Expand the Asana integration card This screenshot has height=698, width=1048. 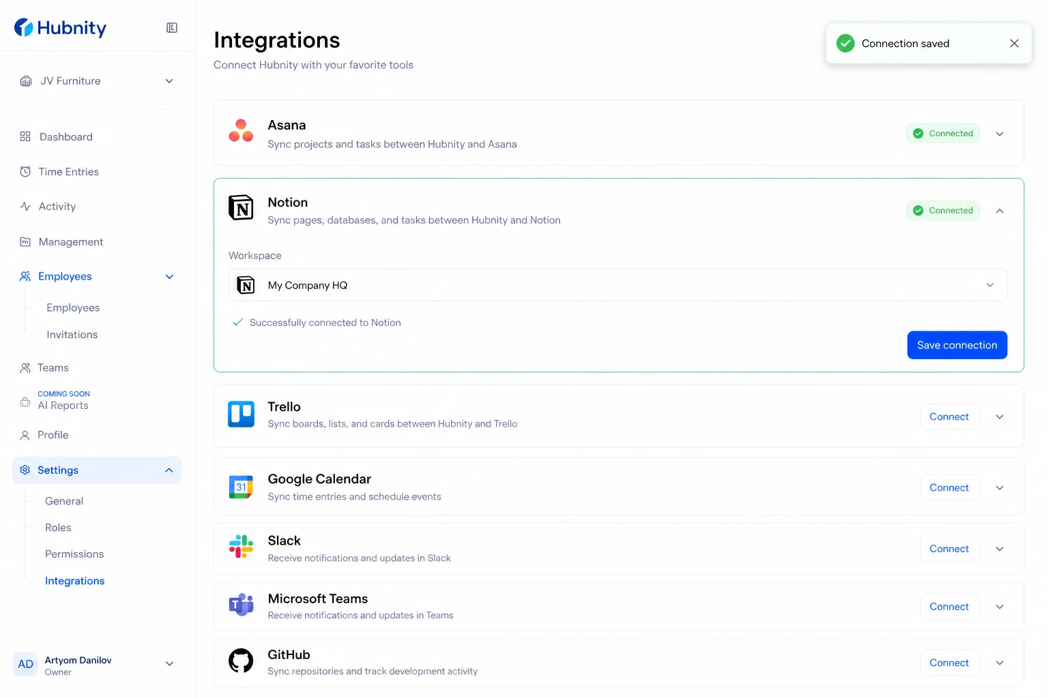click(1000, 134)
